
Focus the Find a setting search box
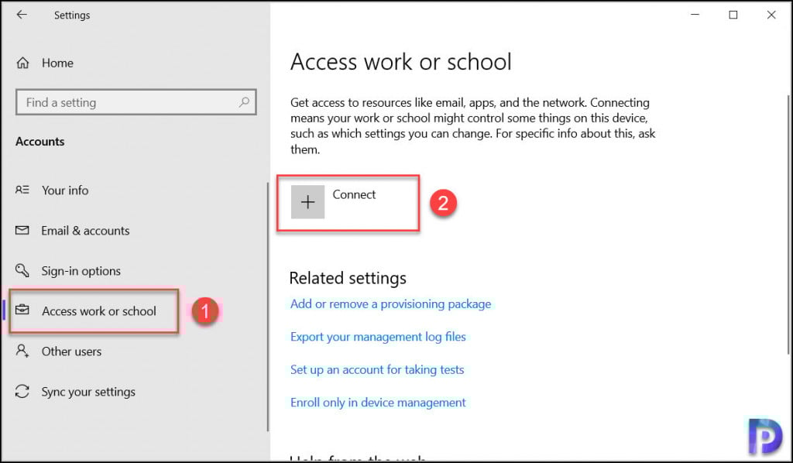click(x=136, y=102)
